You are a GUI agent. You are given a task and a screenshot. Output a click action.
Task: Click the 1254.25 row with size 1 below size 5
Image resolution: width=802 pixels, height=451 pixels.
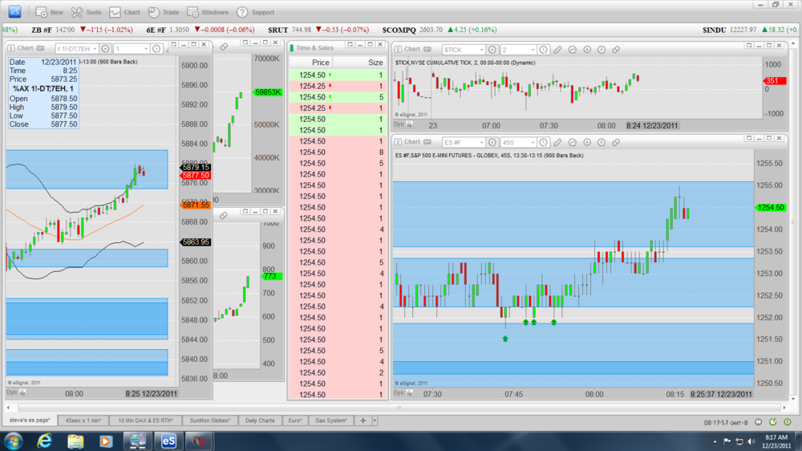(x=338, y=108)
